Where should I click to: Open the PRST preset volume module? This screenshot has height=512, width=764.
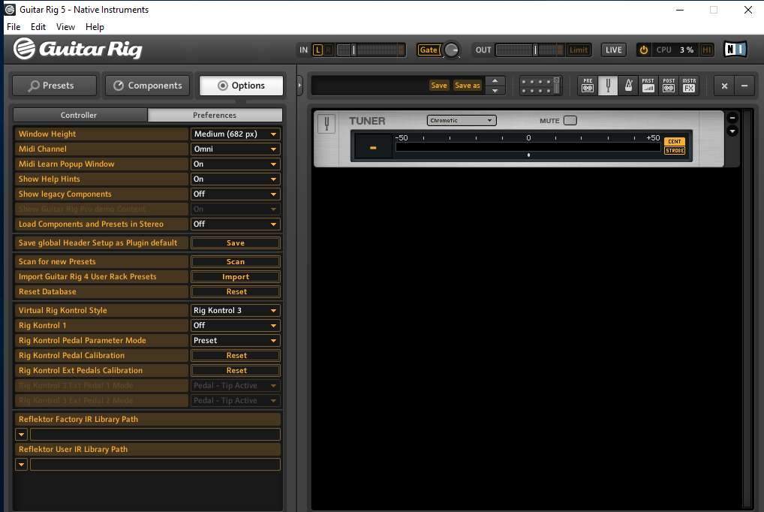coord(648,86)
